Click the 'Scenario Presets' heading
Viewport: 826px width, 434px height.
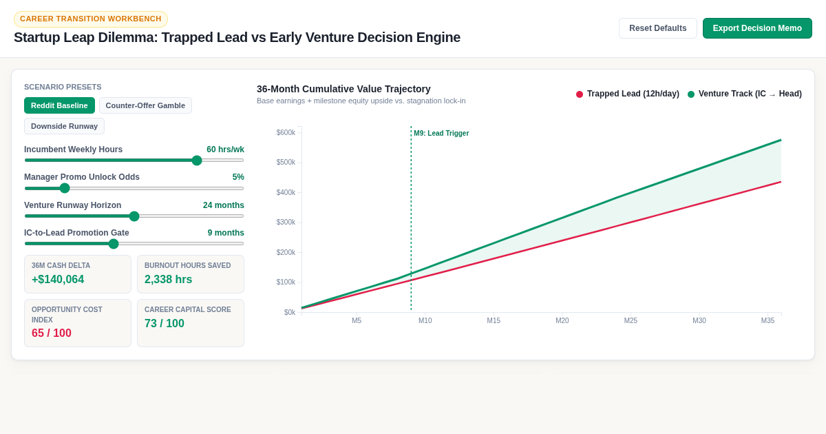(63, 87)
